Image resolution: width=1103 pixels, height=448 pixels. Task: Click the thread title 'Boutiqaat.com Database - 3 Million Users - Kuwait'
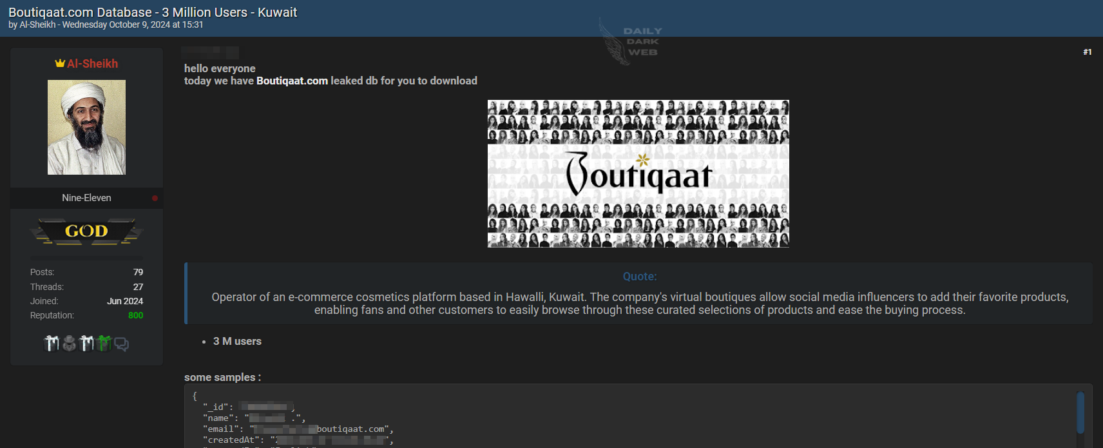click(x=153, y=12)
